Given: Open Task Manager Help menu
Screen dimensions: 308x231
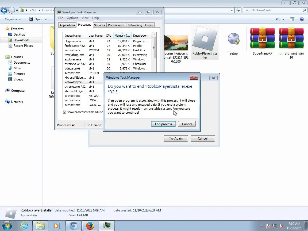Looking at the screenshot, I should [95, 18].
